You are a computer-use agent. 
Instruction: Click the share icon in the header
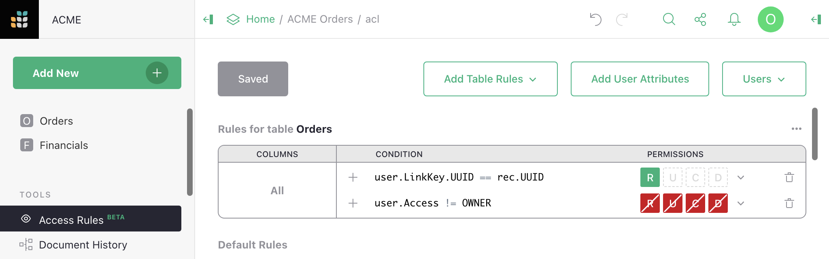point(701,19)
